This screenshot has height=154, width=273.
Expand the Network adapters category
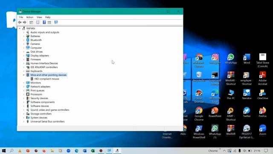click(24, 86)
